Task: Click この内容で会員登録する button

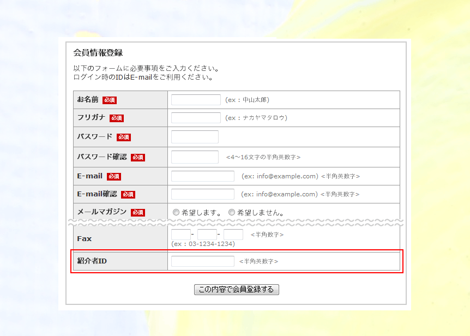Action: click(x=237, y=290)
